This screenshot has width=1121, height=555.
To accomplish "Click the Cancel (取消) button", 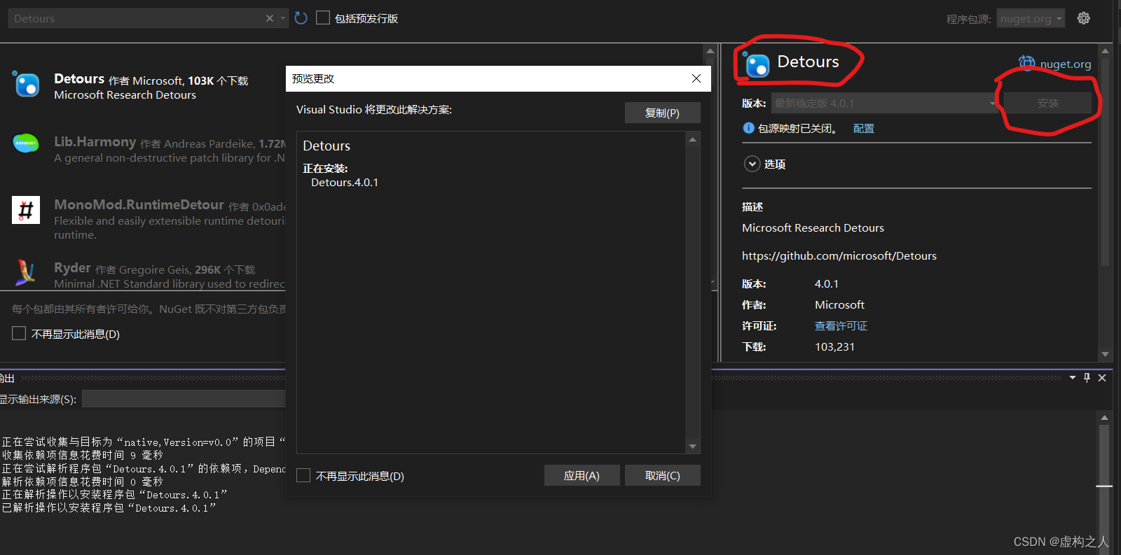I will (x=662, y=475).
